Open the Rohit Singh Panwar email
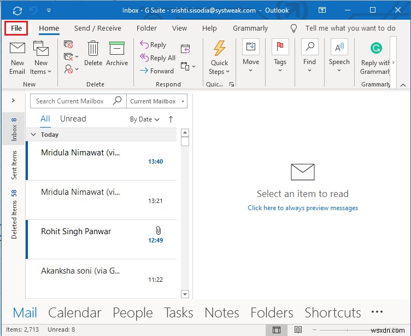 click(102, 239)
